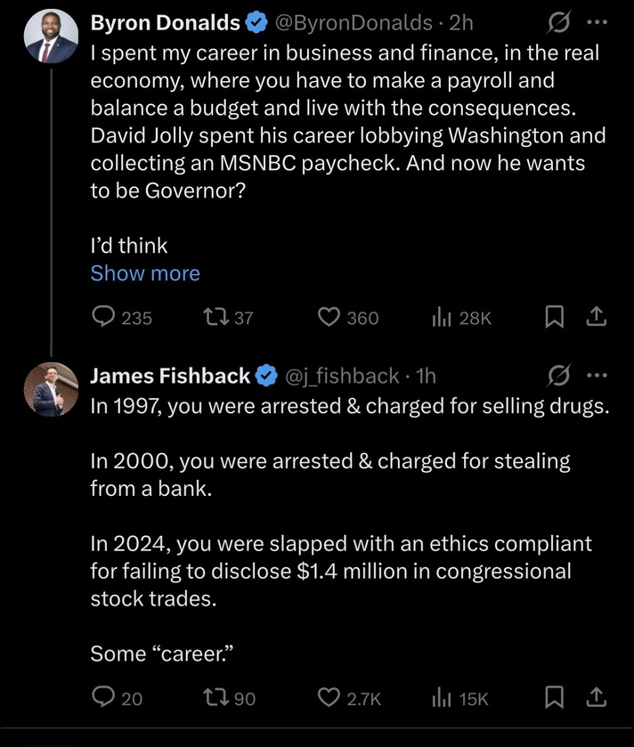Reply to James Fishback's tweet
Image resolution: width=634 pixels, height=747 pixels.
click(x=118, y=698)
